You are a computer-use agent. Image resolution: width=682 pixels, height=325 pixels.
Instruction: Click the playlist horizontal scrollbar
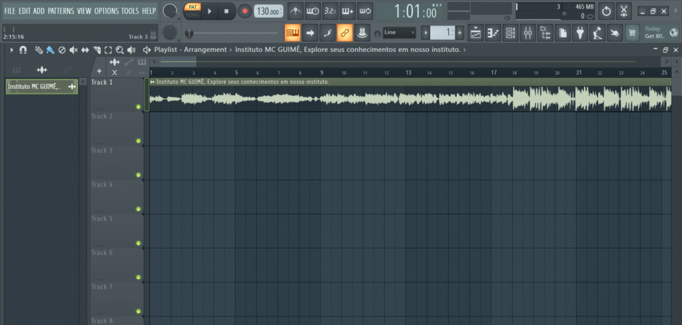coord(412,61)
